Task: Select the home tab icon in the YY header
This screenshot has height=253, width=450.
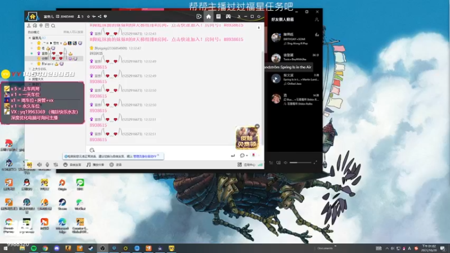Action: click(x=209, y=17)
